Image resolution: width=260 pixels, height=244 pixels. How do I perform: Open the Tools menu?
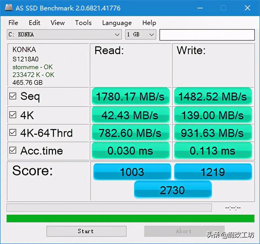(x=83, y=23)
